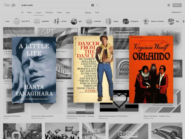Screen dimensions: 185x139
Task: Click the Sign in button
Action: coord(177,5)
